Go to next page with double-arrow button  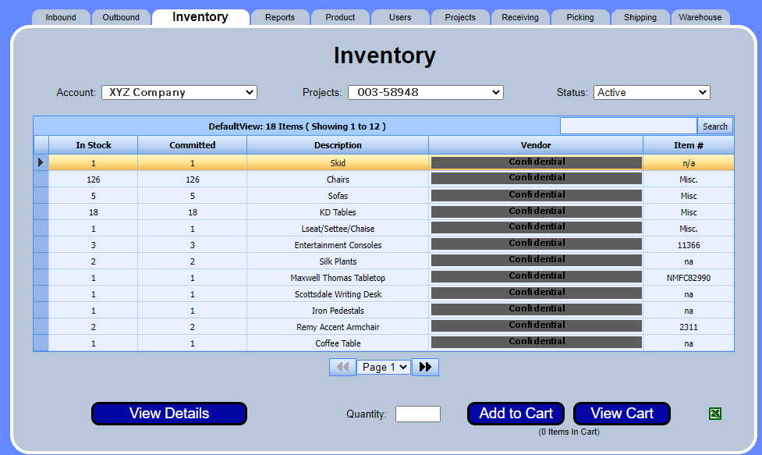tap(425, 367)
